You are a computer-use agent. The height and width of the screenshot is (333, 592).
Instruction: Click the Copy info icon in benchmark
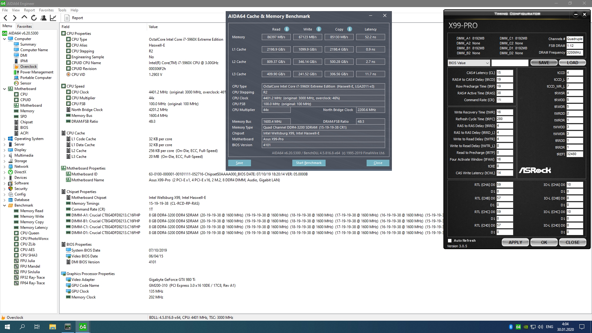pyautogui.click(x=350, y=29)
